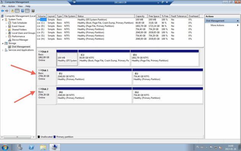Expand the Performance node
241x151 pixels.
pos(6,36)
